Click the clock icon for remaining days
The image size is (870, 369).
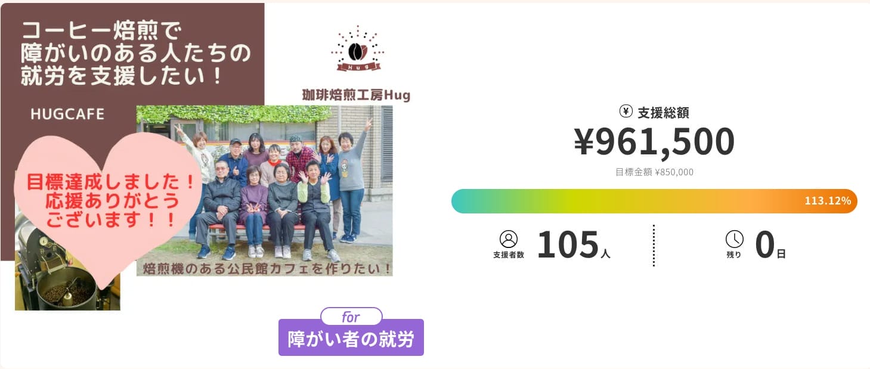coord(735,240)
